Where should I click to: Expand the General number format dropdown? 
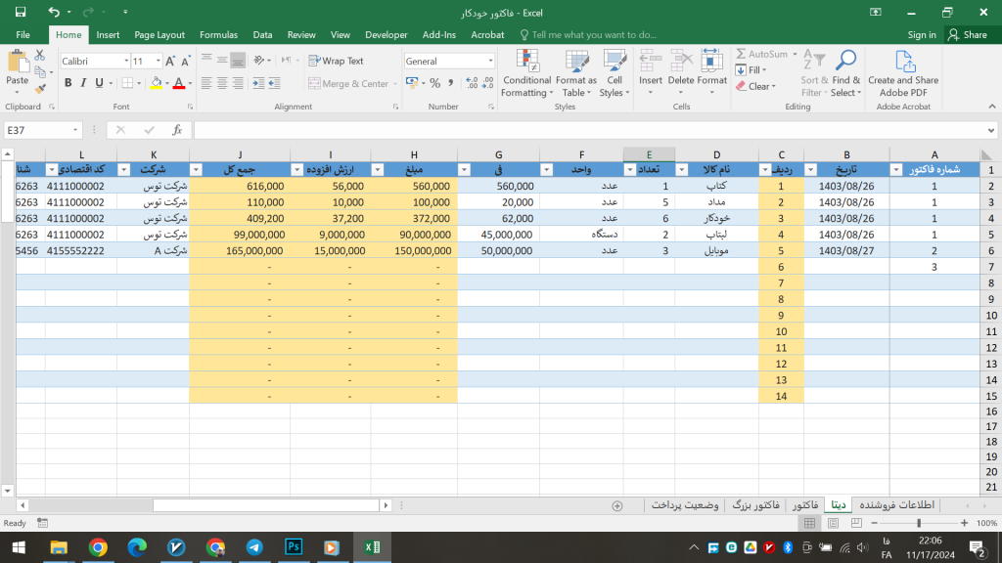(x=490, y=61)
